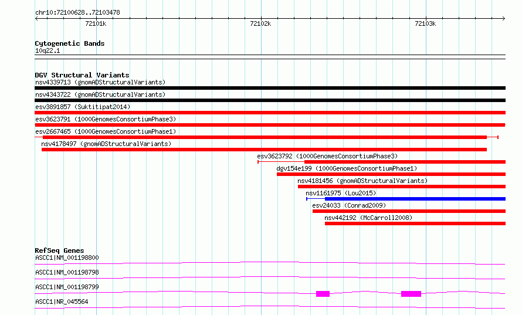Select the black bar under nsv4343722
This screenshot has width=522, height=315.
(270, 100)
